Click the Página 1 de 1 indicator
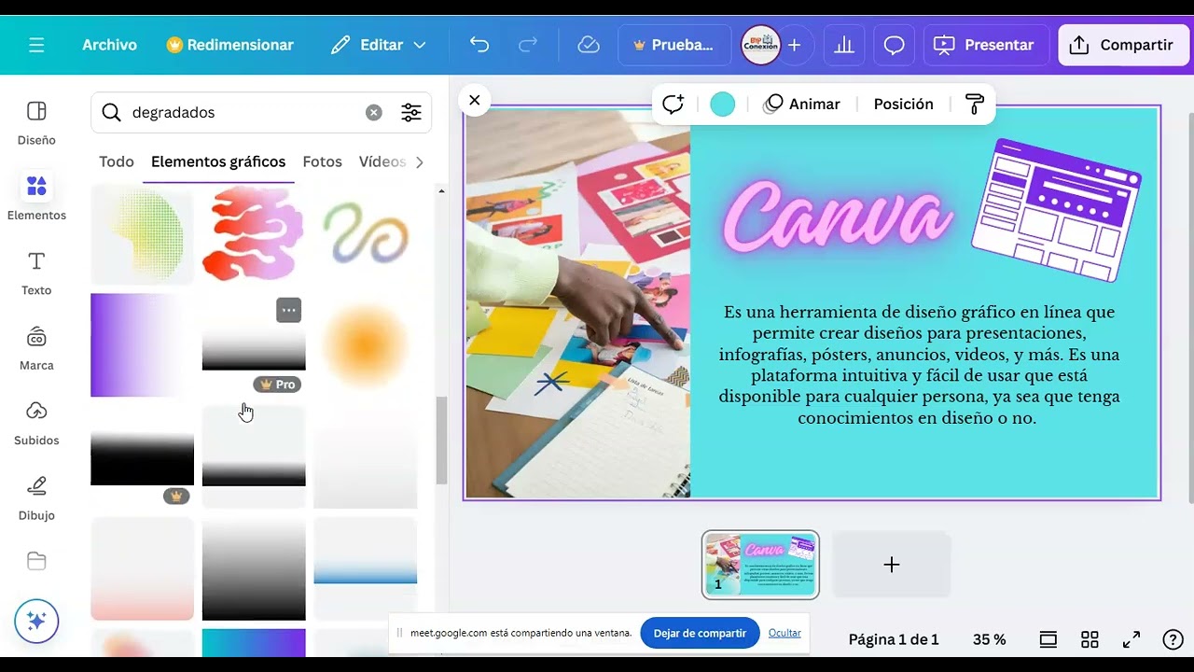The height and width of the screenshot is (672, 1194). click(894, 639)
